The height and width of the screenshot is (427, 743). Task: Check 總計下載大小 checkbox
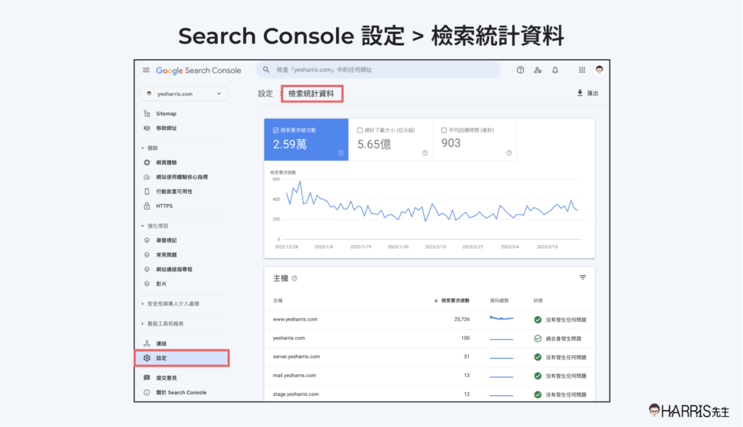360,130
